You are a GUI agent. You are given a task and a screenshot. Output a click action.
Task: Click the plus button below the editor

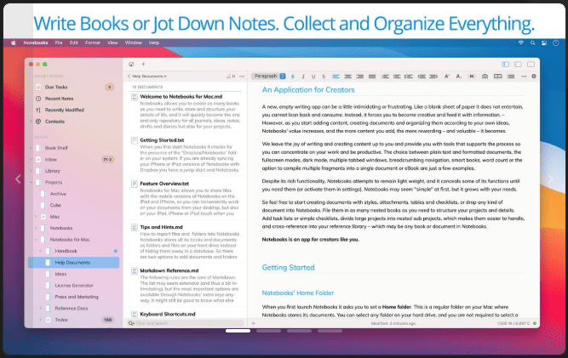pyautogui.click(x=253, y=323)
